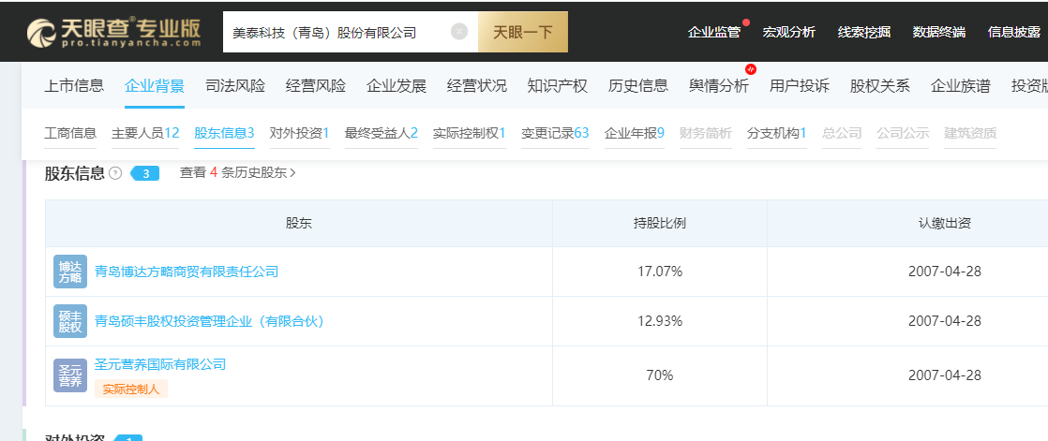This screenshot has height=441, width=1048.
Task: Open 青岛硕丰股权投资管理企业 company link
Action: (209, 321)
